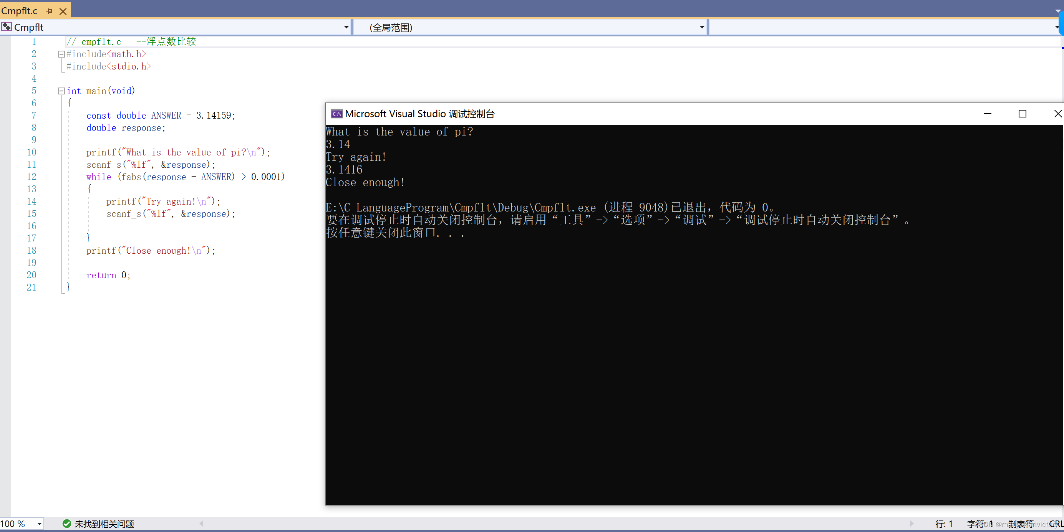Click the printf 'Close enough' statement on line 18

[151, 251]
